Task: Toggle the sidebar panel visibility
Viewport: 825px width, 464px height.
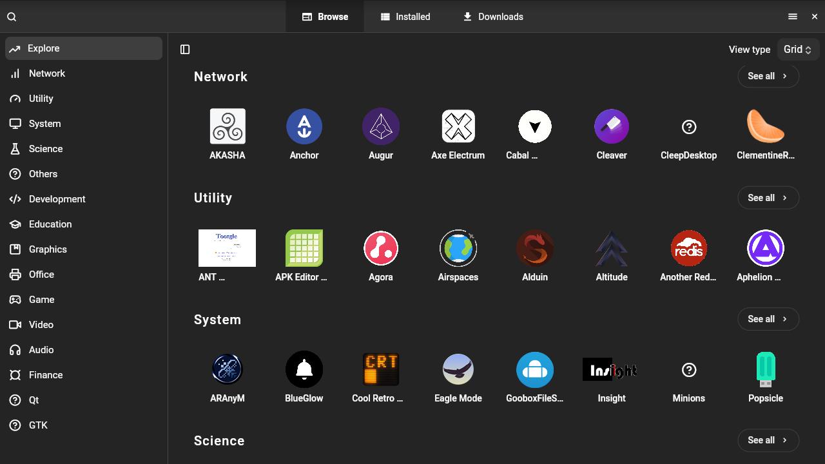Action: (x=185, y=50)
